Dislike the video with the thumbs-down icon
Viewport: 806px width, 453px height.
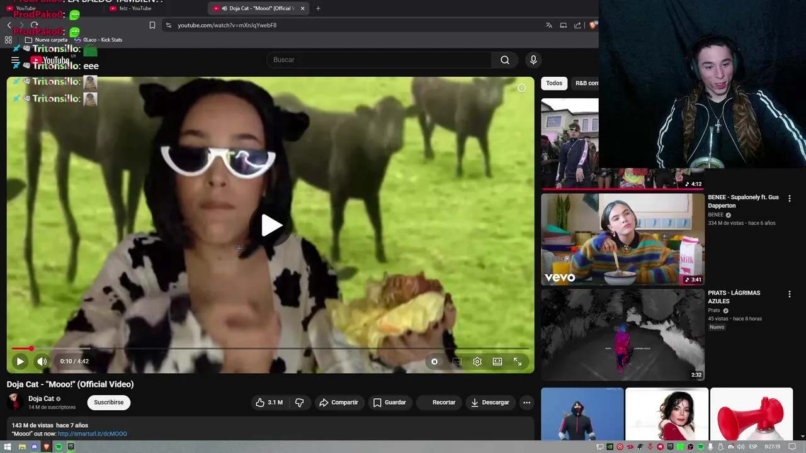(300, 403)
